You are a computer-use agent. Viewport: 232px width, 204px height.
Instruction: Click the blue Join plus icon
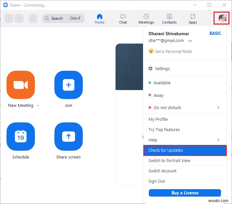pos(69,85)
